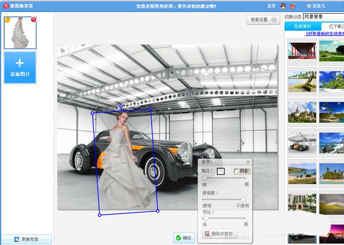Click the QQ penguin icon in title bar
The width and height of the screenshot is (344, 245).
coord(283,6)
